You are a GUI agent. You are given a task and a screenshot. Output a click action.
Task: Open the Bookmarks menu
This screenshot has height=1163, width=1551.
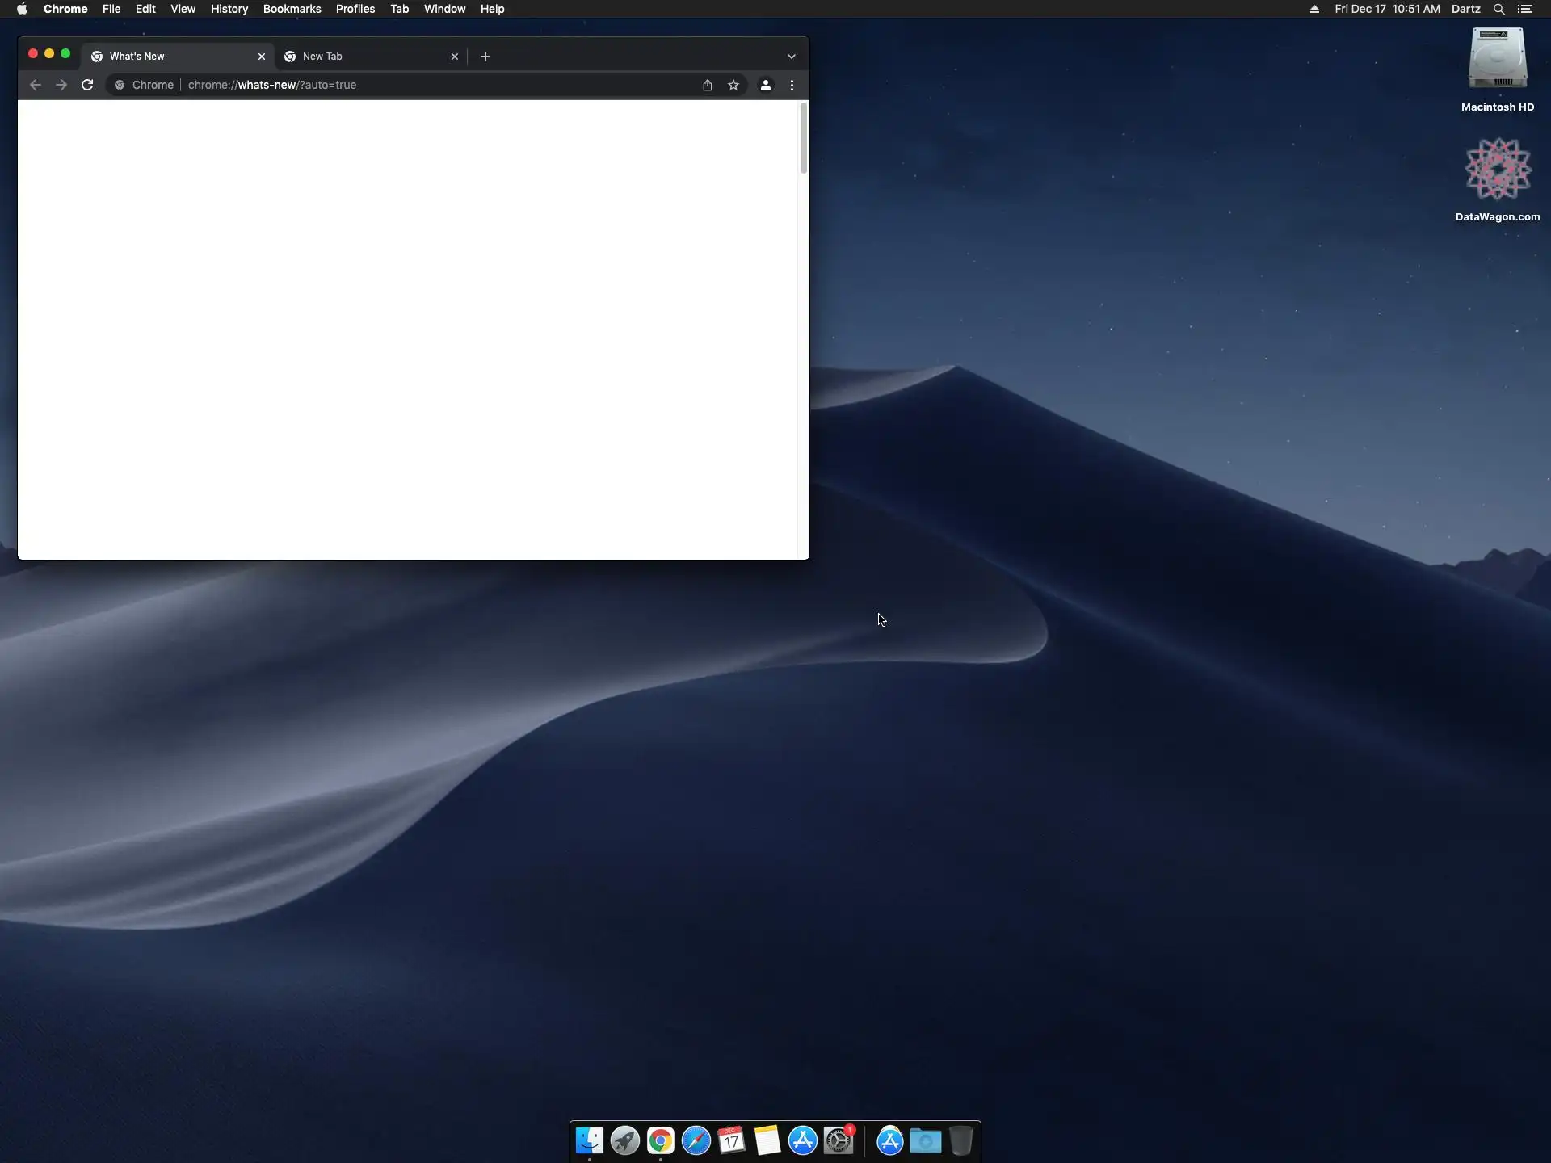click(x=292, y=9)
